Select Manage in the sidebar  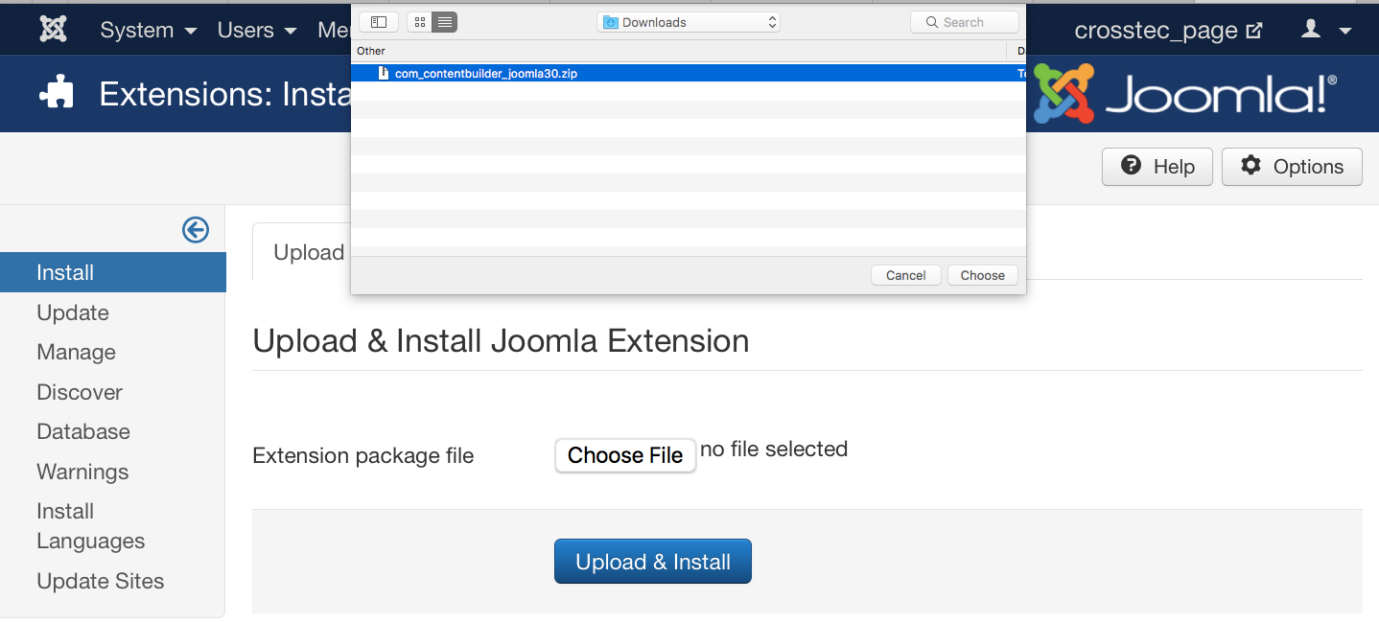pos(76,352)
